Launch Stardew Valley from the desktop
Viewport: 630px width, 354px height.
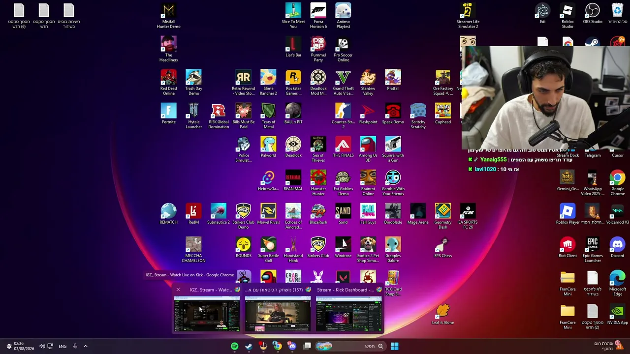368,83
